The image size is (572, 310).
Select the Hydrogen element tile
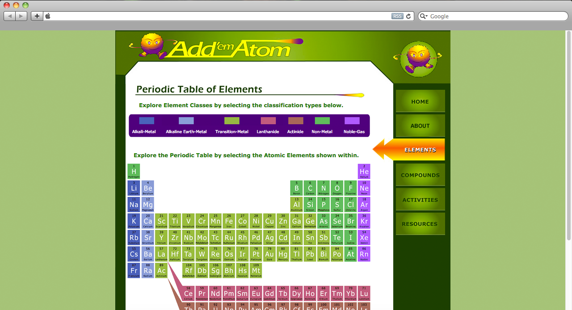tap(134, 172)
